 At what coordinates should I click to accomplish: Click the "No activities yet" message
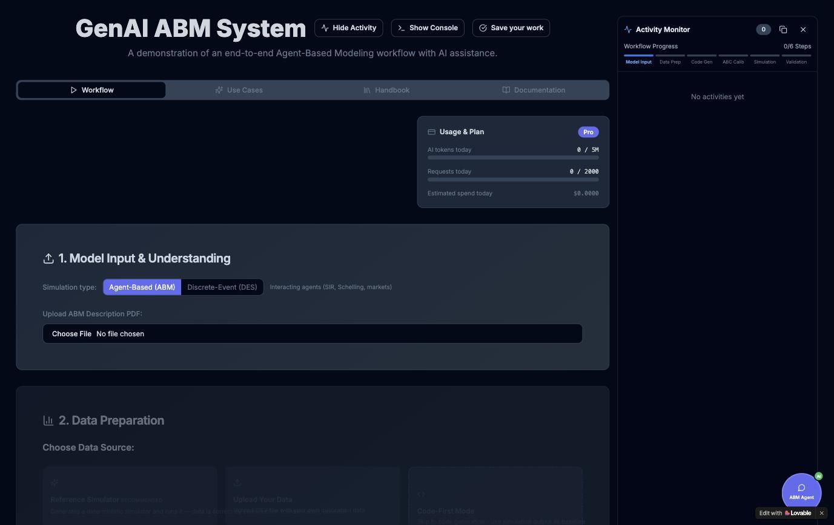717,97
